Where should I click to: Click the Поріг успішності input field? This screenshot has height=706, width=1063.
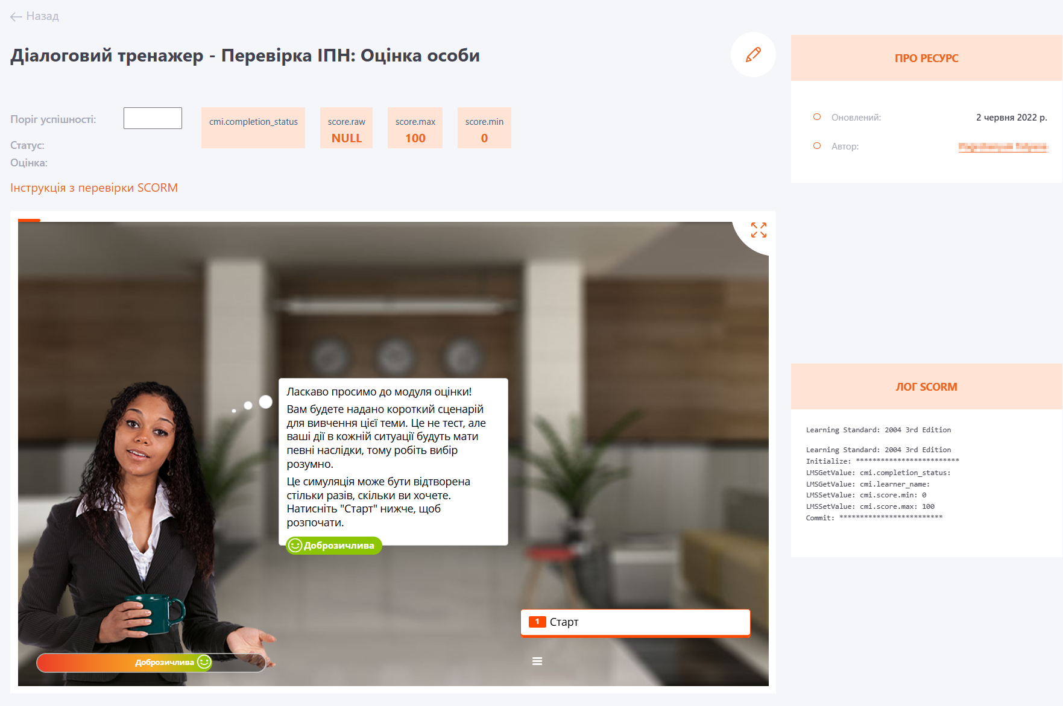[153, 118]
